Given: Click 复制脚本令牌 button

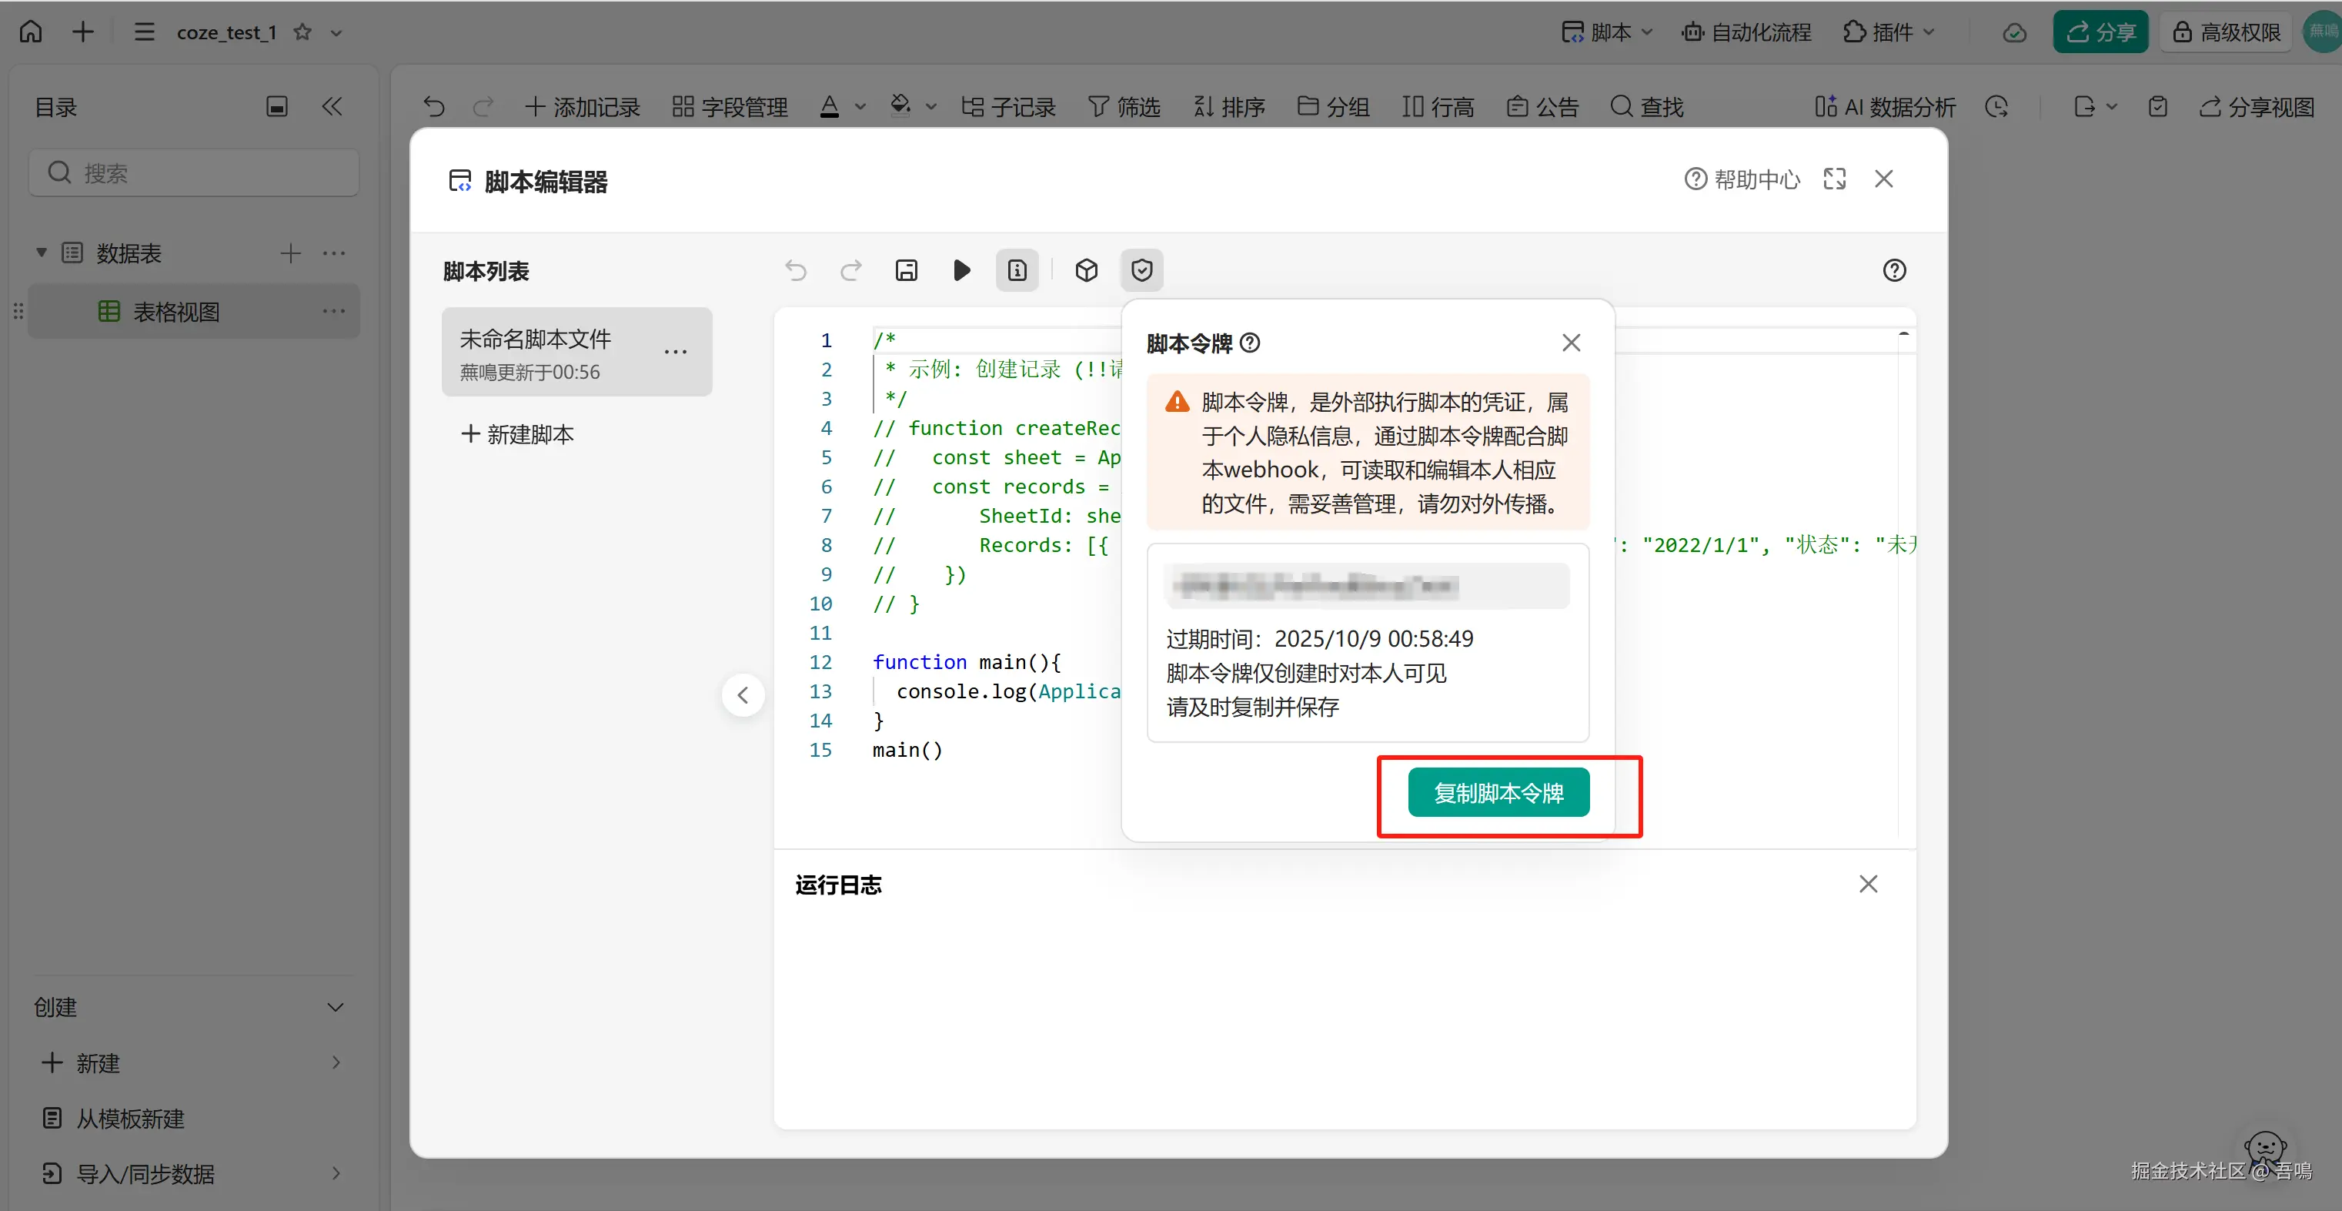Looking at the screenshot, I should (1498, 793).
